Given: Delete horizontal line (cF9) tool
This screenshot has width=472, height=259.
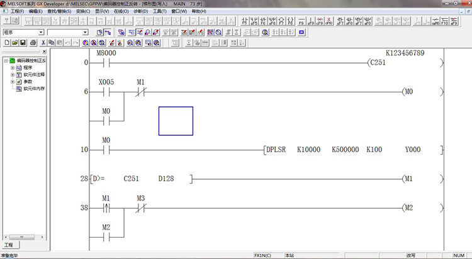Looking at the screenshot, I should click(x=320, y=21).
